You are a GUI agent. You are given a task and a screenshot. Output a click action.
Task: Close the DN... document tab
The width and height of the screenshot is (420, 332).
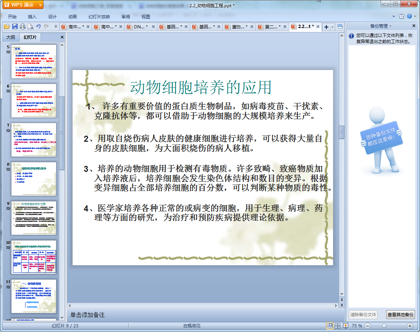[153, 27]
